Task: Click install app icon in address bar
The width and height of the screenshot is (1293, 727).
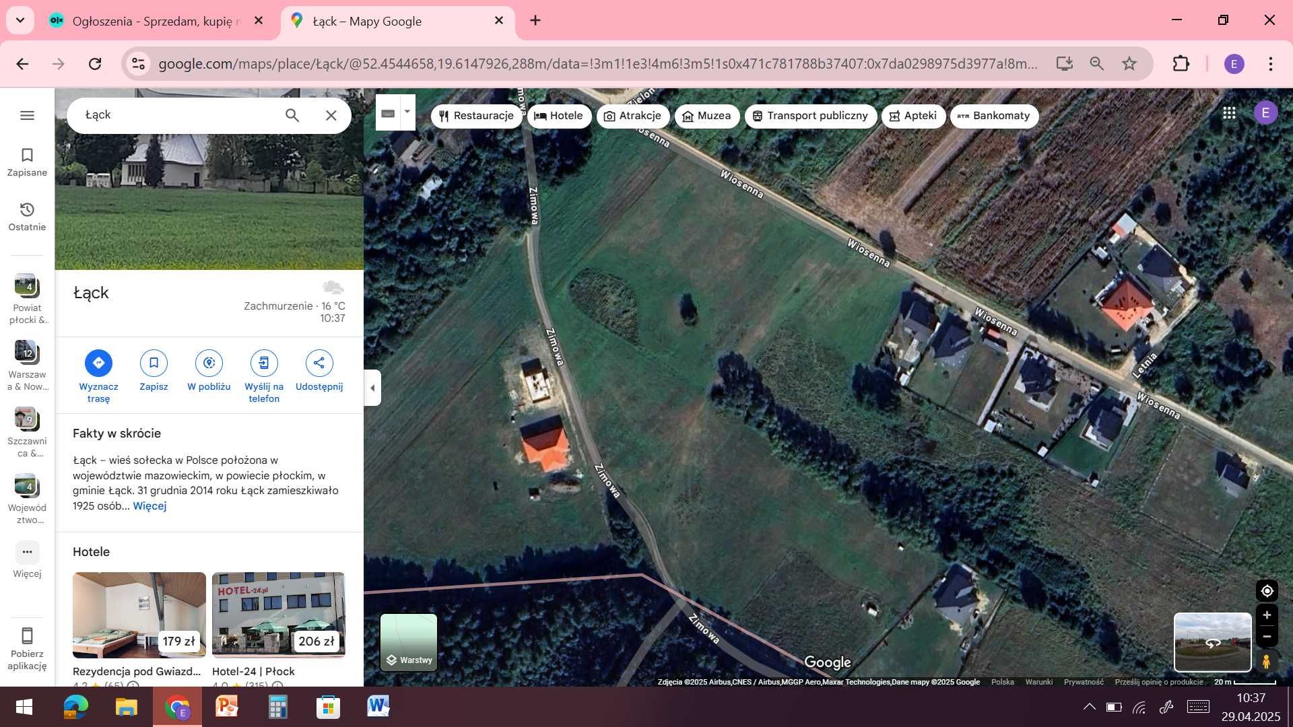Action: (x=1065, y=64)
